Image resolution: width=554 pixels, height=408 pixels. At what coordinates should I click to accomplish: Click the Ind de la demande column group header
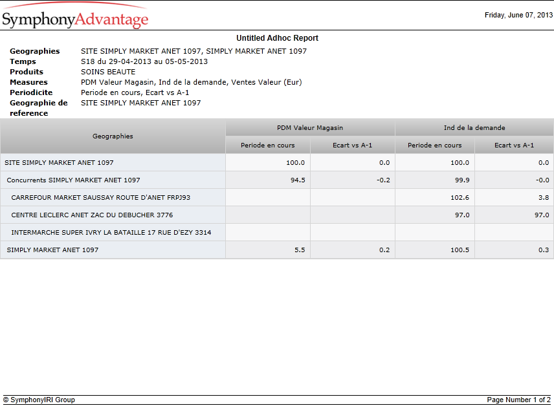474,128
